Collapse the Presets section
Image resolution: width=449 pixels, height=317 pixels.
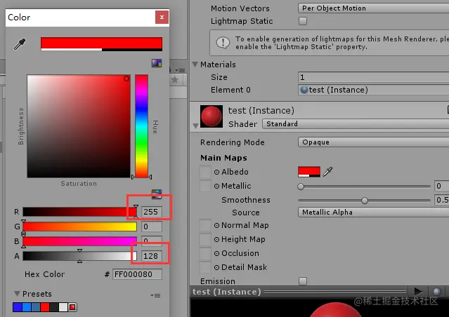(x=17, y=294)
